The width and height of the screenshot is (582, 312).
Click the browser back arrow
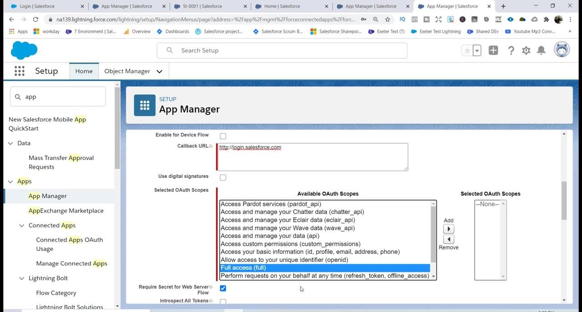coord(11,20)
